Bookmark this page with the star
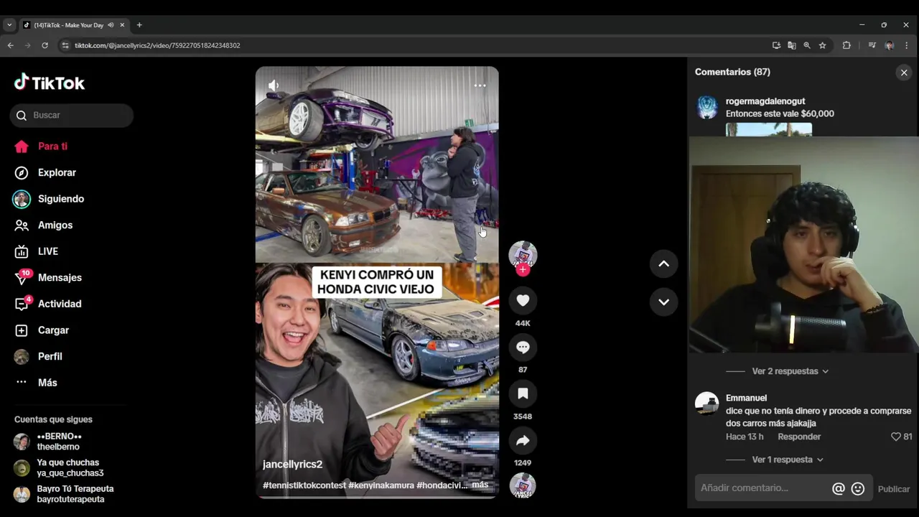Image resolution: width=919 pixels, height=517 pixels. (x=822, y=45)
